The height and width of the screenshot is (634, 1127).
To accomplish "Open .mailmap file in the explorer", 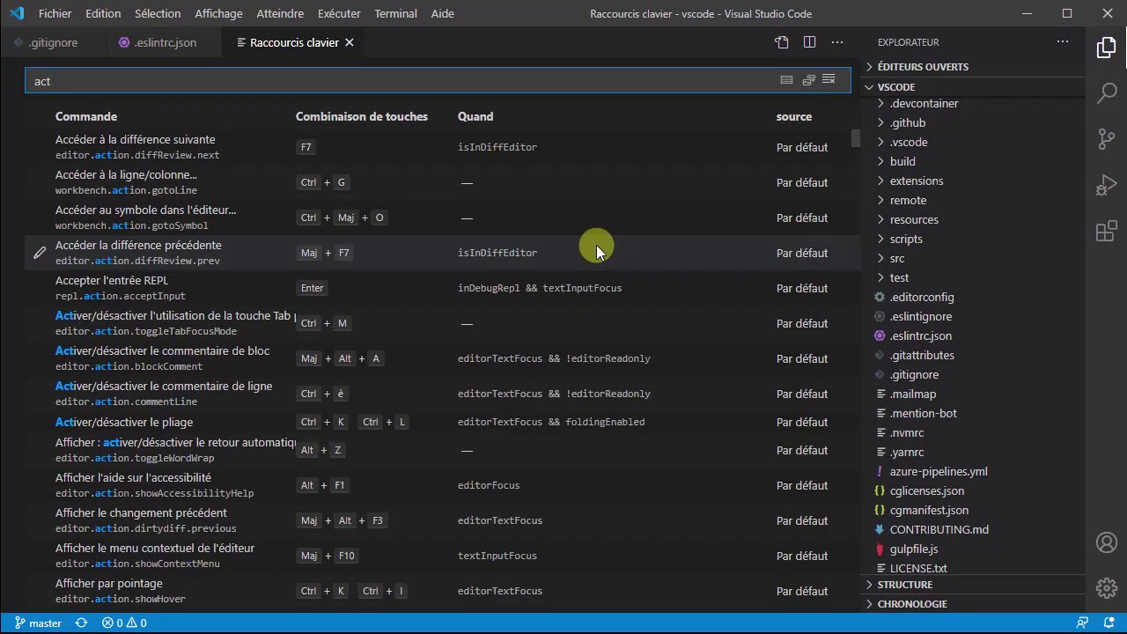I will (x=973, y=394).
